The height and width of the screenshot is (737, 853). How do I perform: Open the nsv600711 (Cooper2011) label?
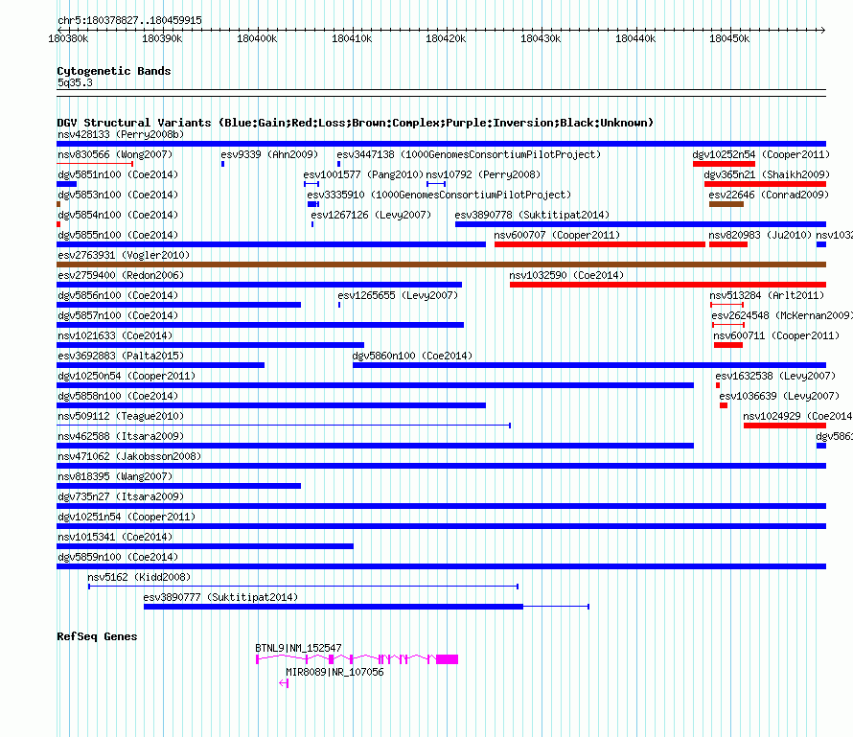click(x=776, y=335)
